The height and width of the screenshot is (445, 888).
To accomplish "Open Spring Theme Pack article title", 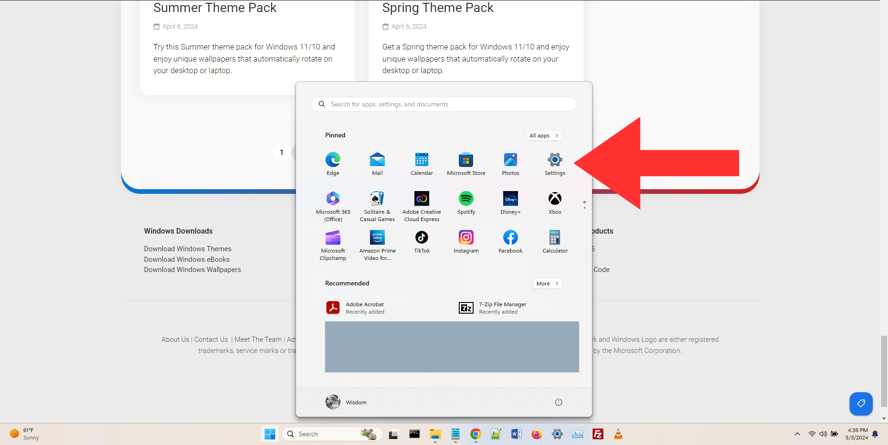I will click(x=438, y=8).
